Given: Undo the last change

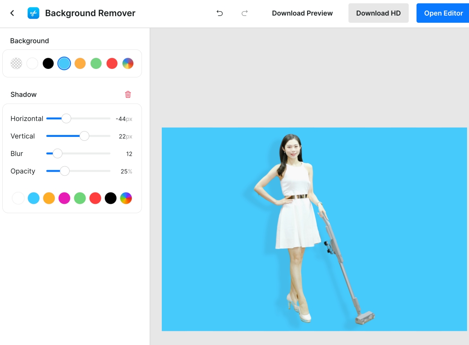Looking at the screenshot, I should 220,13.
